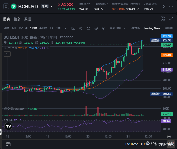Image resolution: width=177 pixels, height=149 pixels.
Task: Open the three-dot more options menu
Action: tap(171, 6)
